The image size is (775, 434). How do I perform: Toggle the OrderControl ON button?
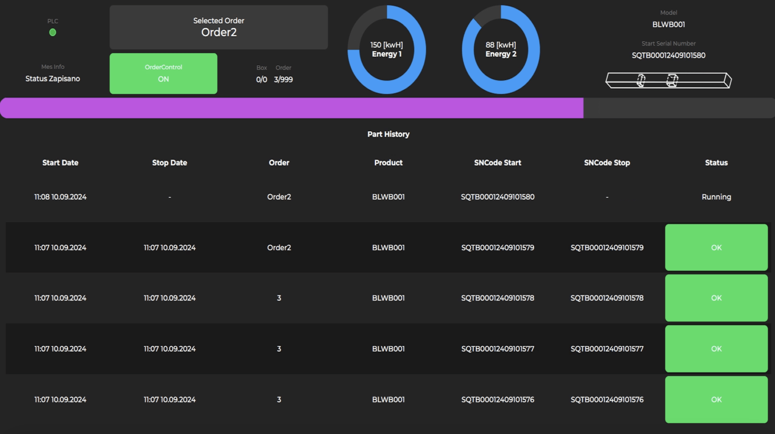click(x=163, y=73)
